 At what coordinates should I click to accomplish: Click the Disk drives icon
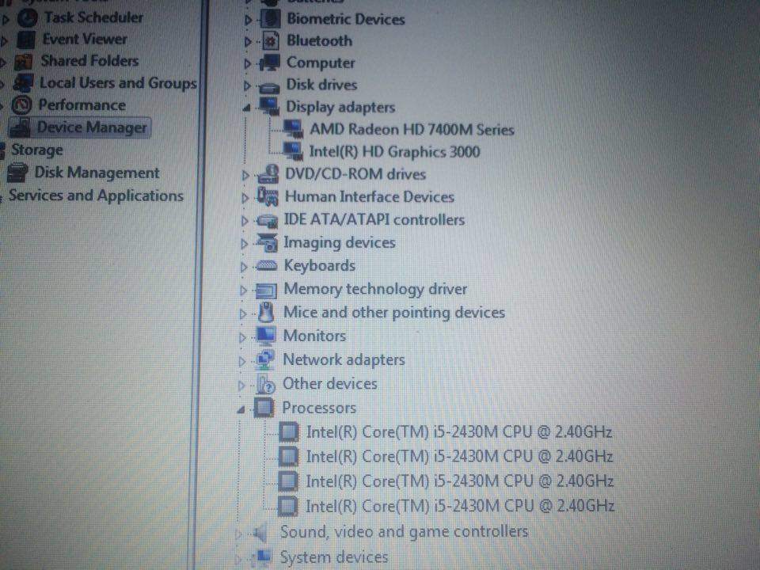(269, 88)
